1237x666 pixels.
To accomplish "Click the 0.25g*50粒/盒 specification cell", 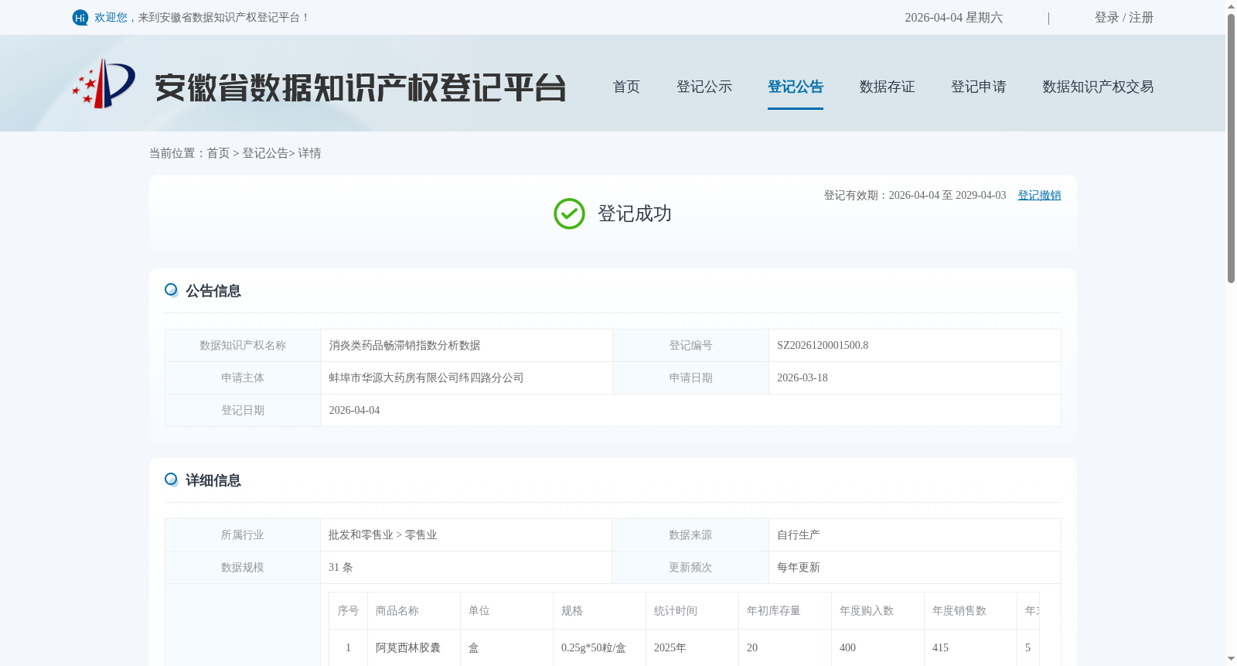I will click(599, 647).
